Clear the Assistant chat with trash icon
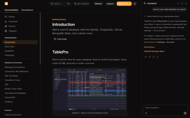The height and width of the screenshot is (118, 190). [182, 4]
